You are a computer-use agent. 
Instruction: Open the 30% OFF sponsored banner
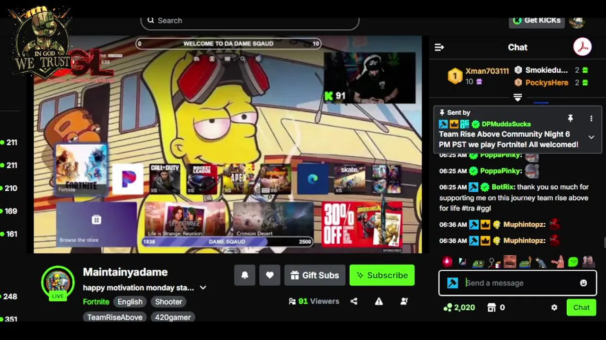(x=362, y=224)
